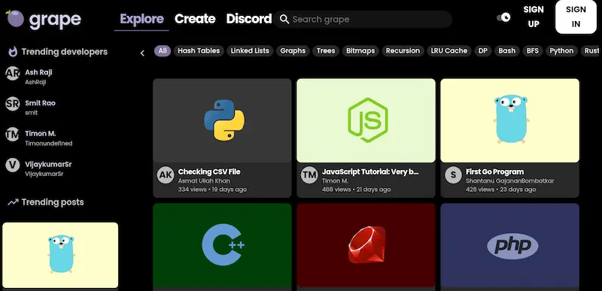Click the Sign Up link
Screen dimensions: 602x291
click(534, 17)
